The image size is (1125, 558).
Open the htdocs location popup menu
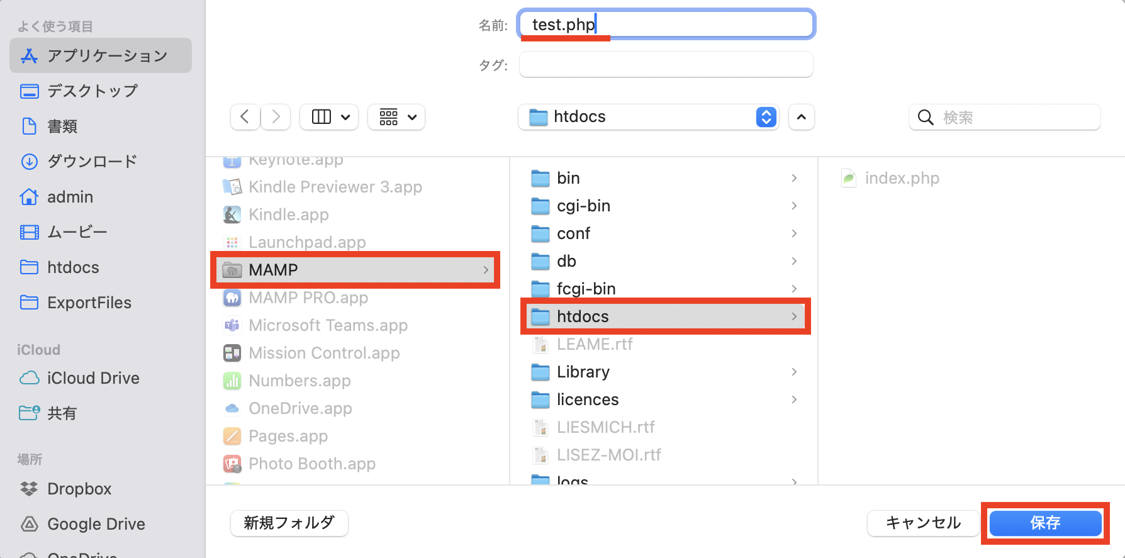click(x=648, y=117)
